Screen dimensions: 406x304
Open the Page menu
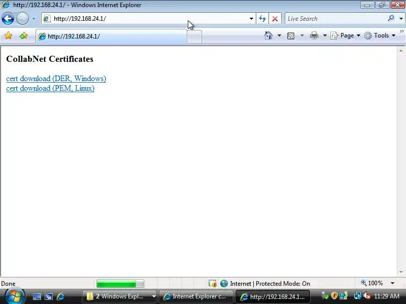[x=346, y=35]
